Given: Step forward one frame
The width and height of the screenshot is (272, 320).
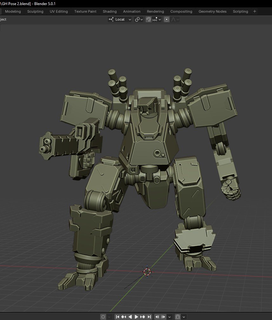Looking at the screenshot, I should click(163, 317).
